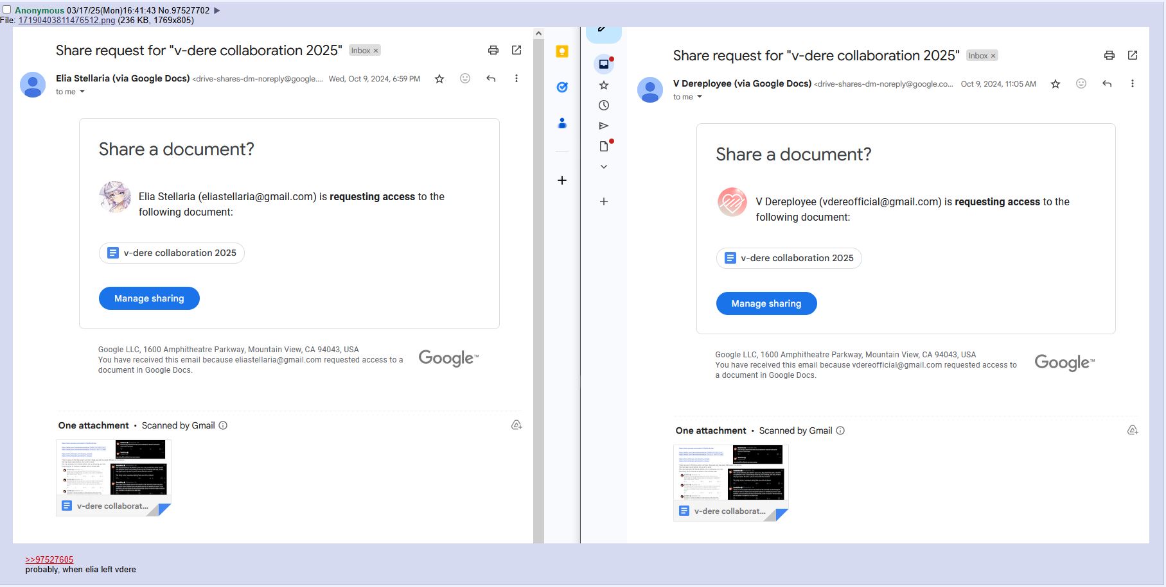Image resolution: width=1166 pixels, height=587 pixels.
Task: Show Scanned by Gmail info, right email
Action: [840, 430]
